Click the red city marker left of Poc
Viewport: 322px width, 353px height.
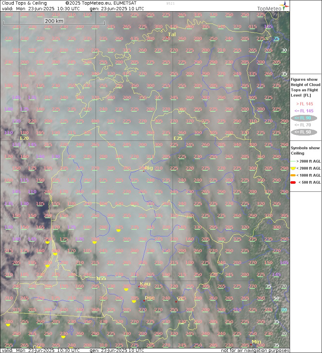pyautogui.click(x=144, y=301)
